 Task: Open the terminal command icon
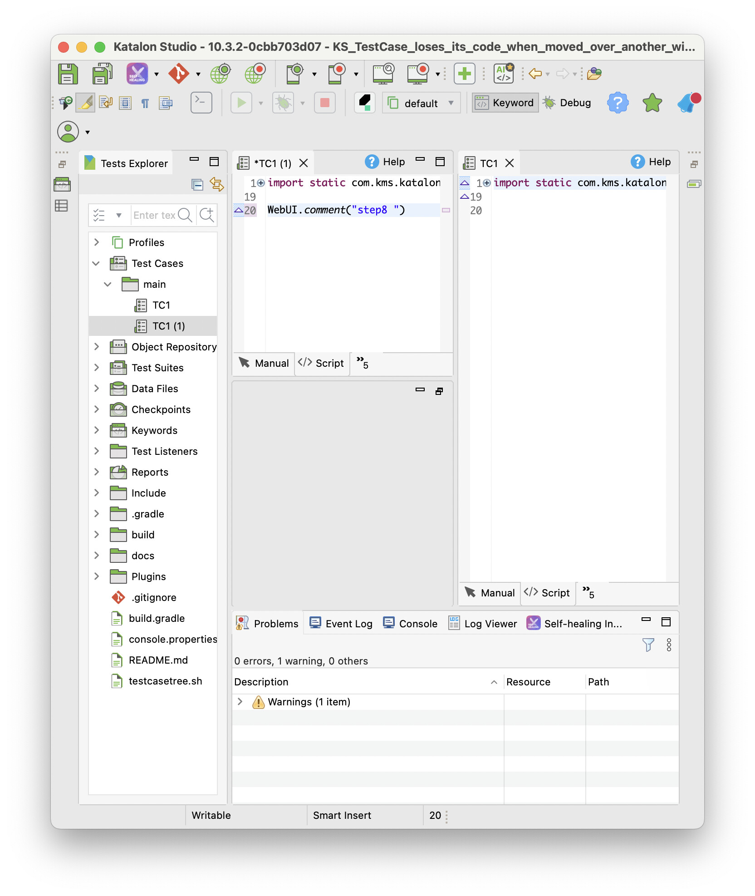(201, 103)
